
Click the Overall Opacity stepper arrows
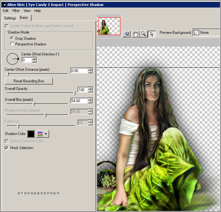pos(90,90)
